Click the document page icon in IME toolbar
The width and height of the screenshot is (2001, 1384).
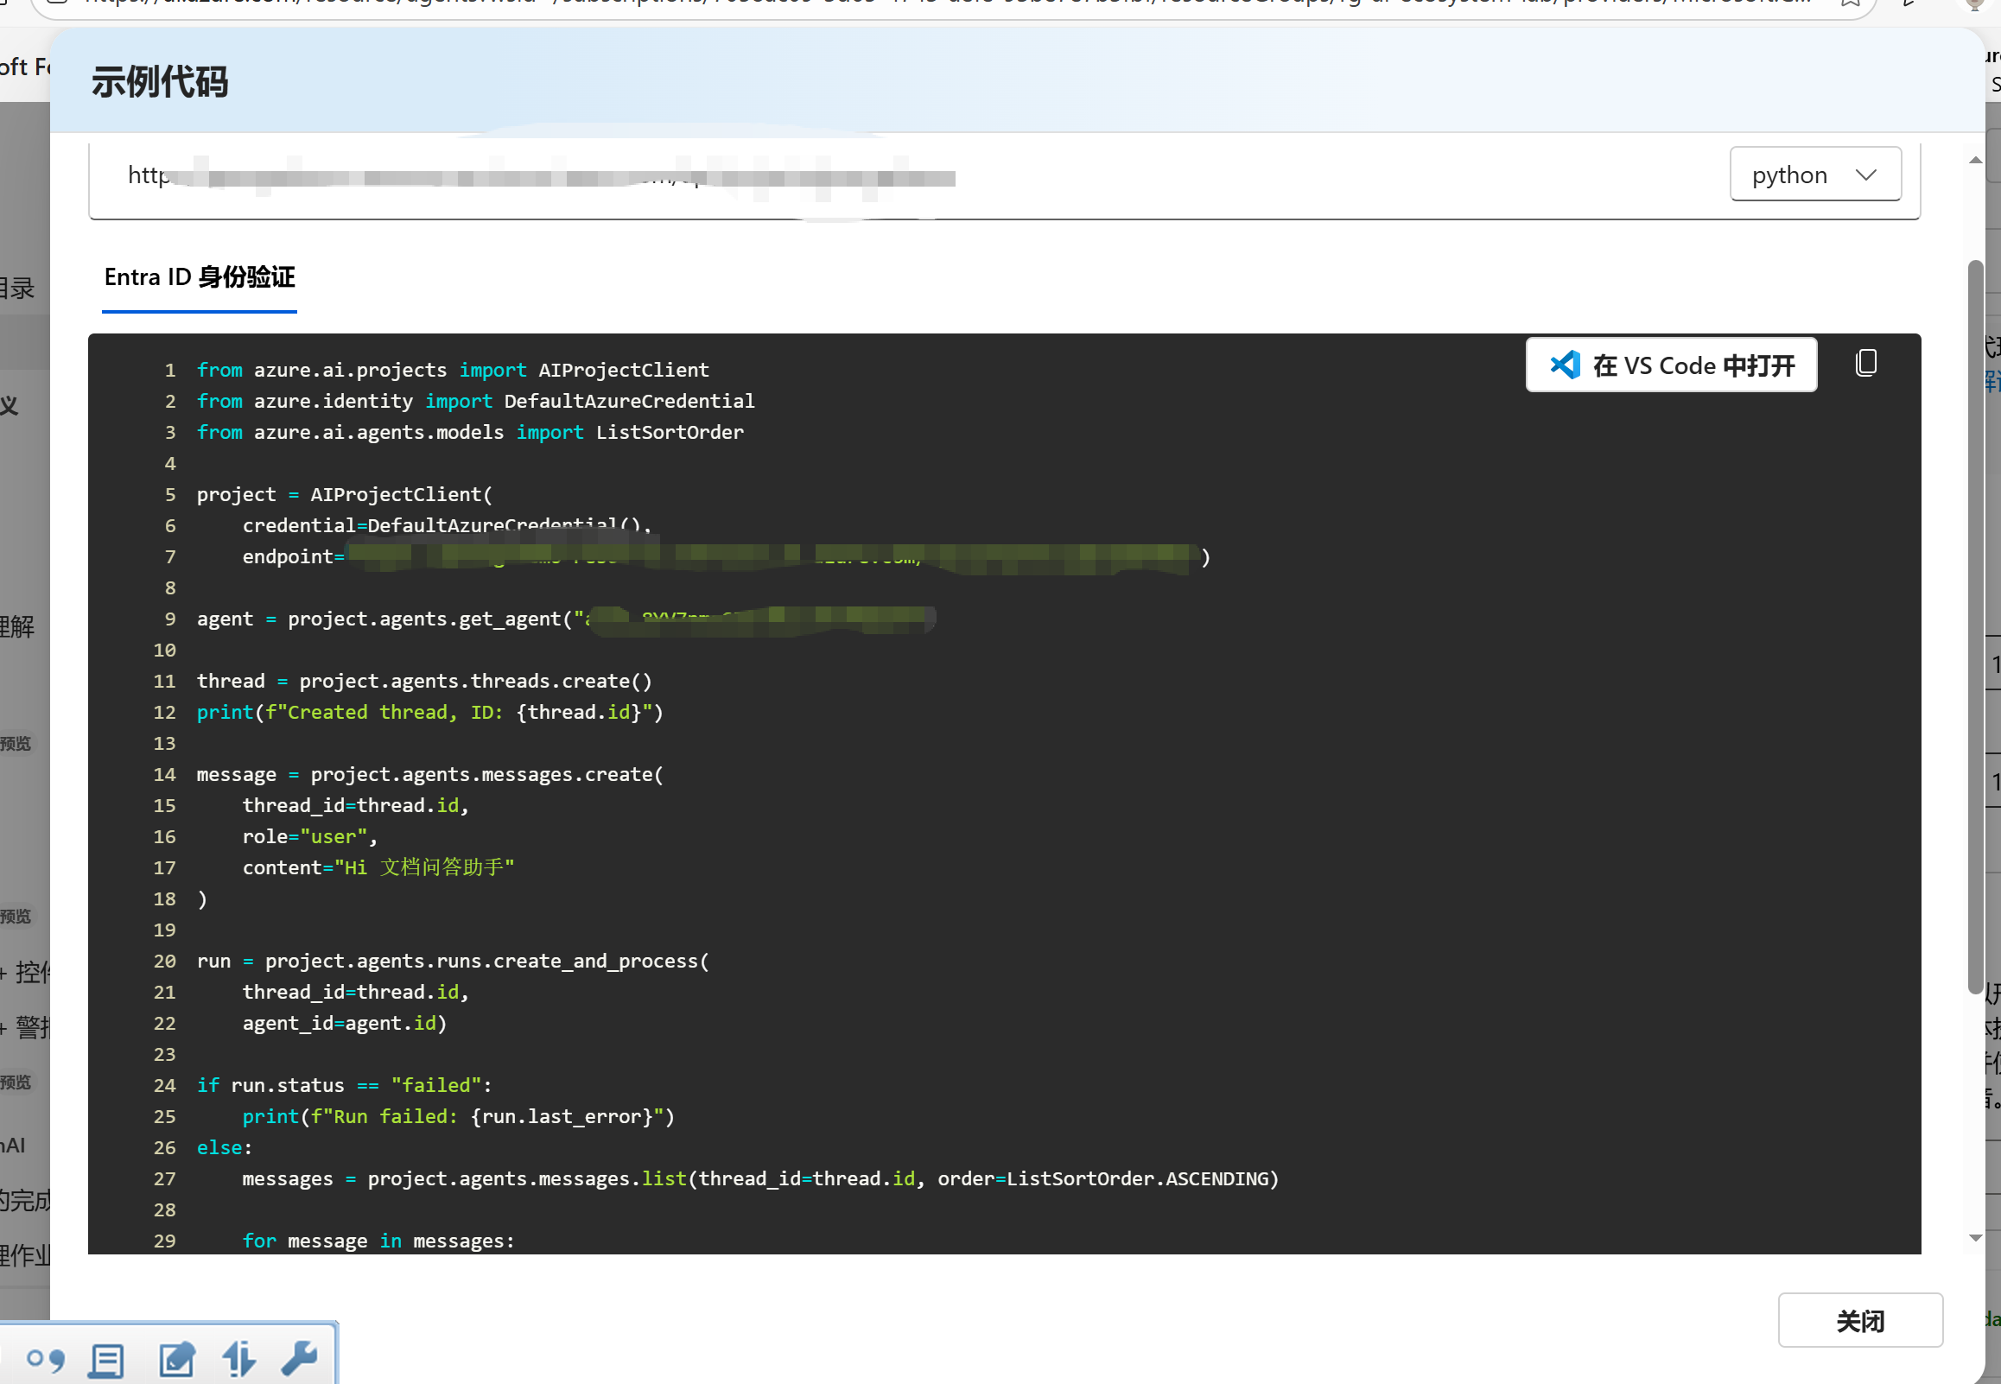(x=106, y=1360)
